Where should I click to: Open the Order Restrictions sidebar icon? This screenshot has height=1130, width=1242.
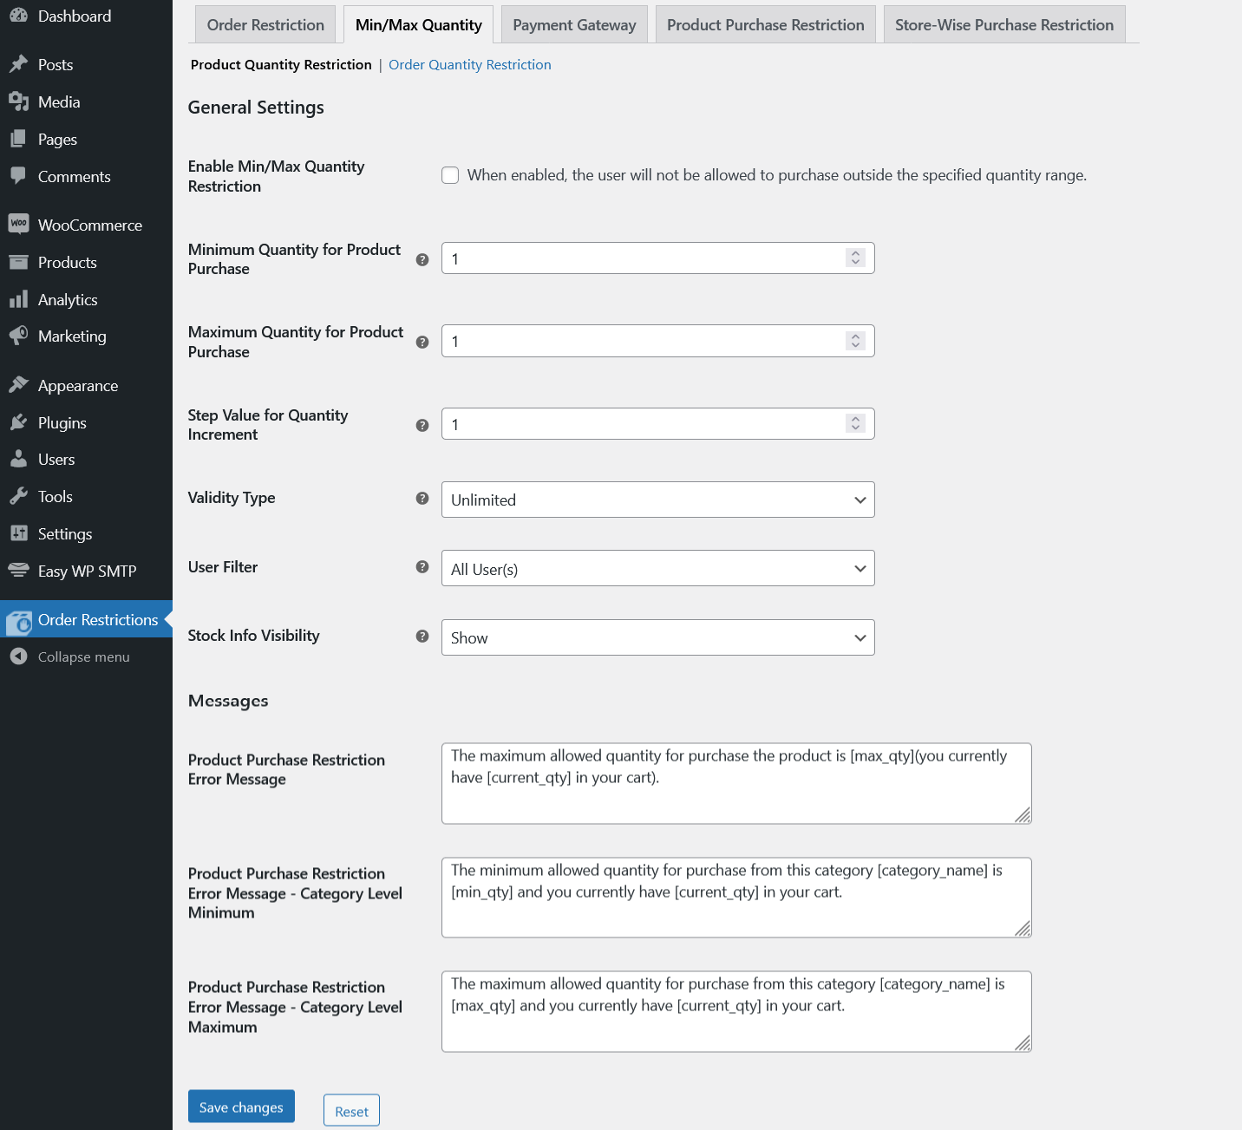click(19, 620)
